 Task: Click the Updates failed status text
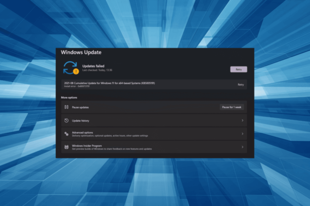point(93,66)
